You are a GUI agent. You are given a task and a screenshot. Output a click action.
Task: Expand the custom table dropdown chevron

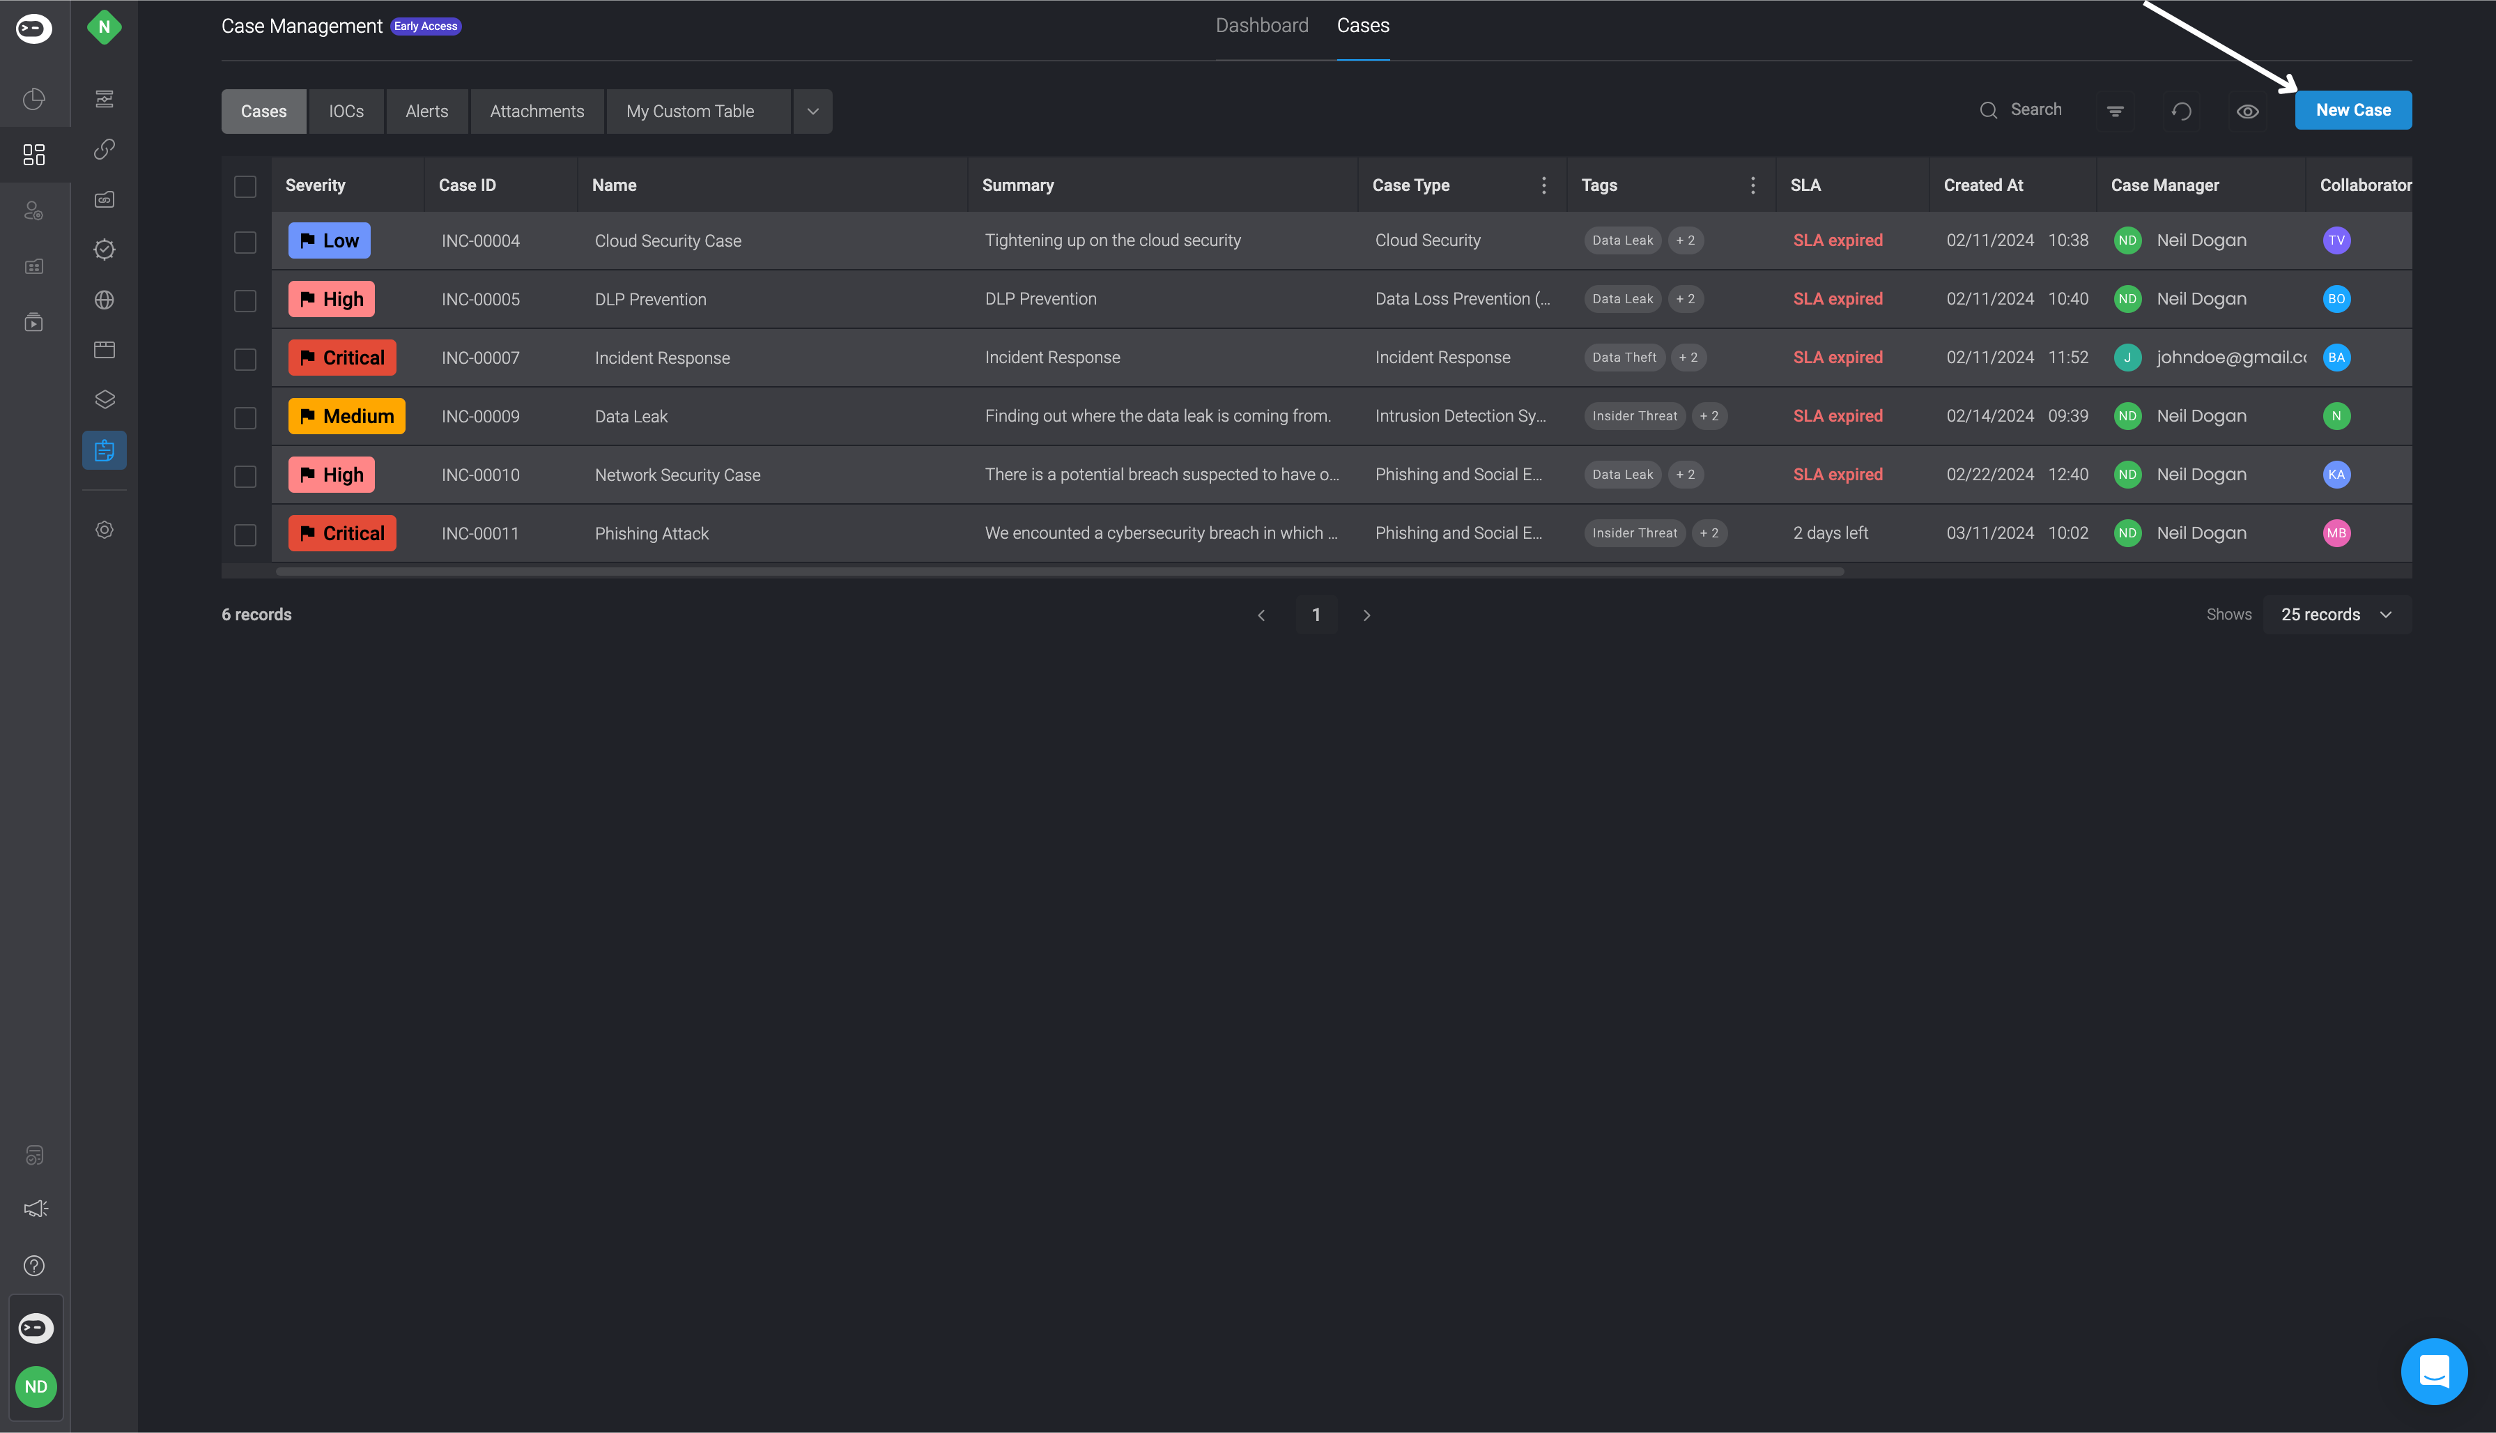point(812,112)
